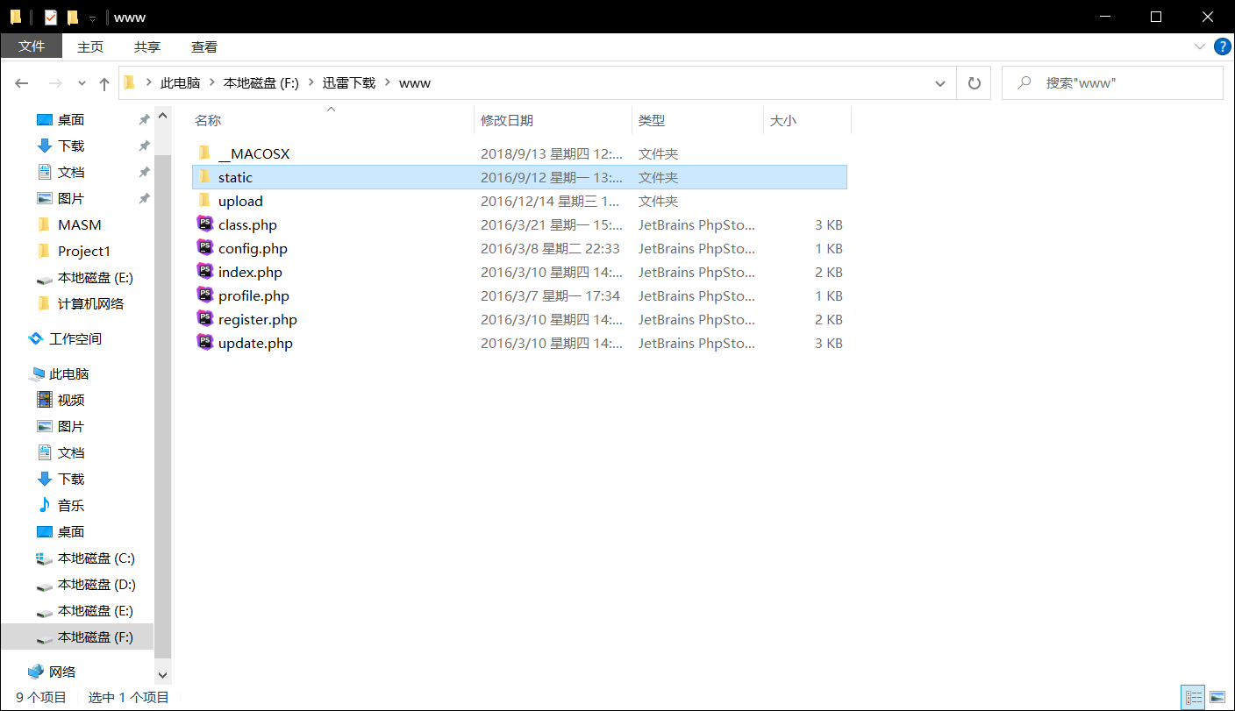
Task: Open the recent locations dropdown arrow
Action: 82,83
